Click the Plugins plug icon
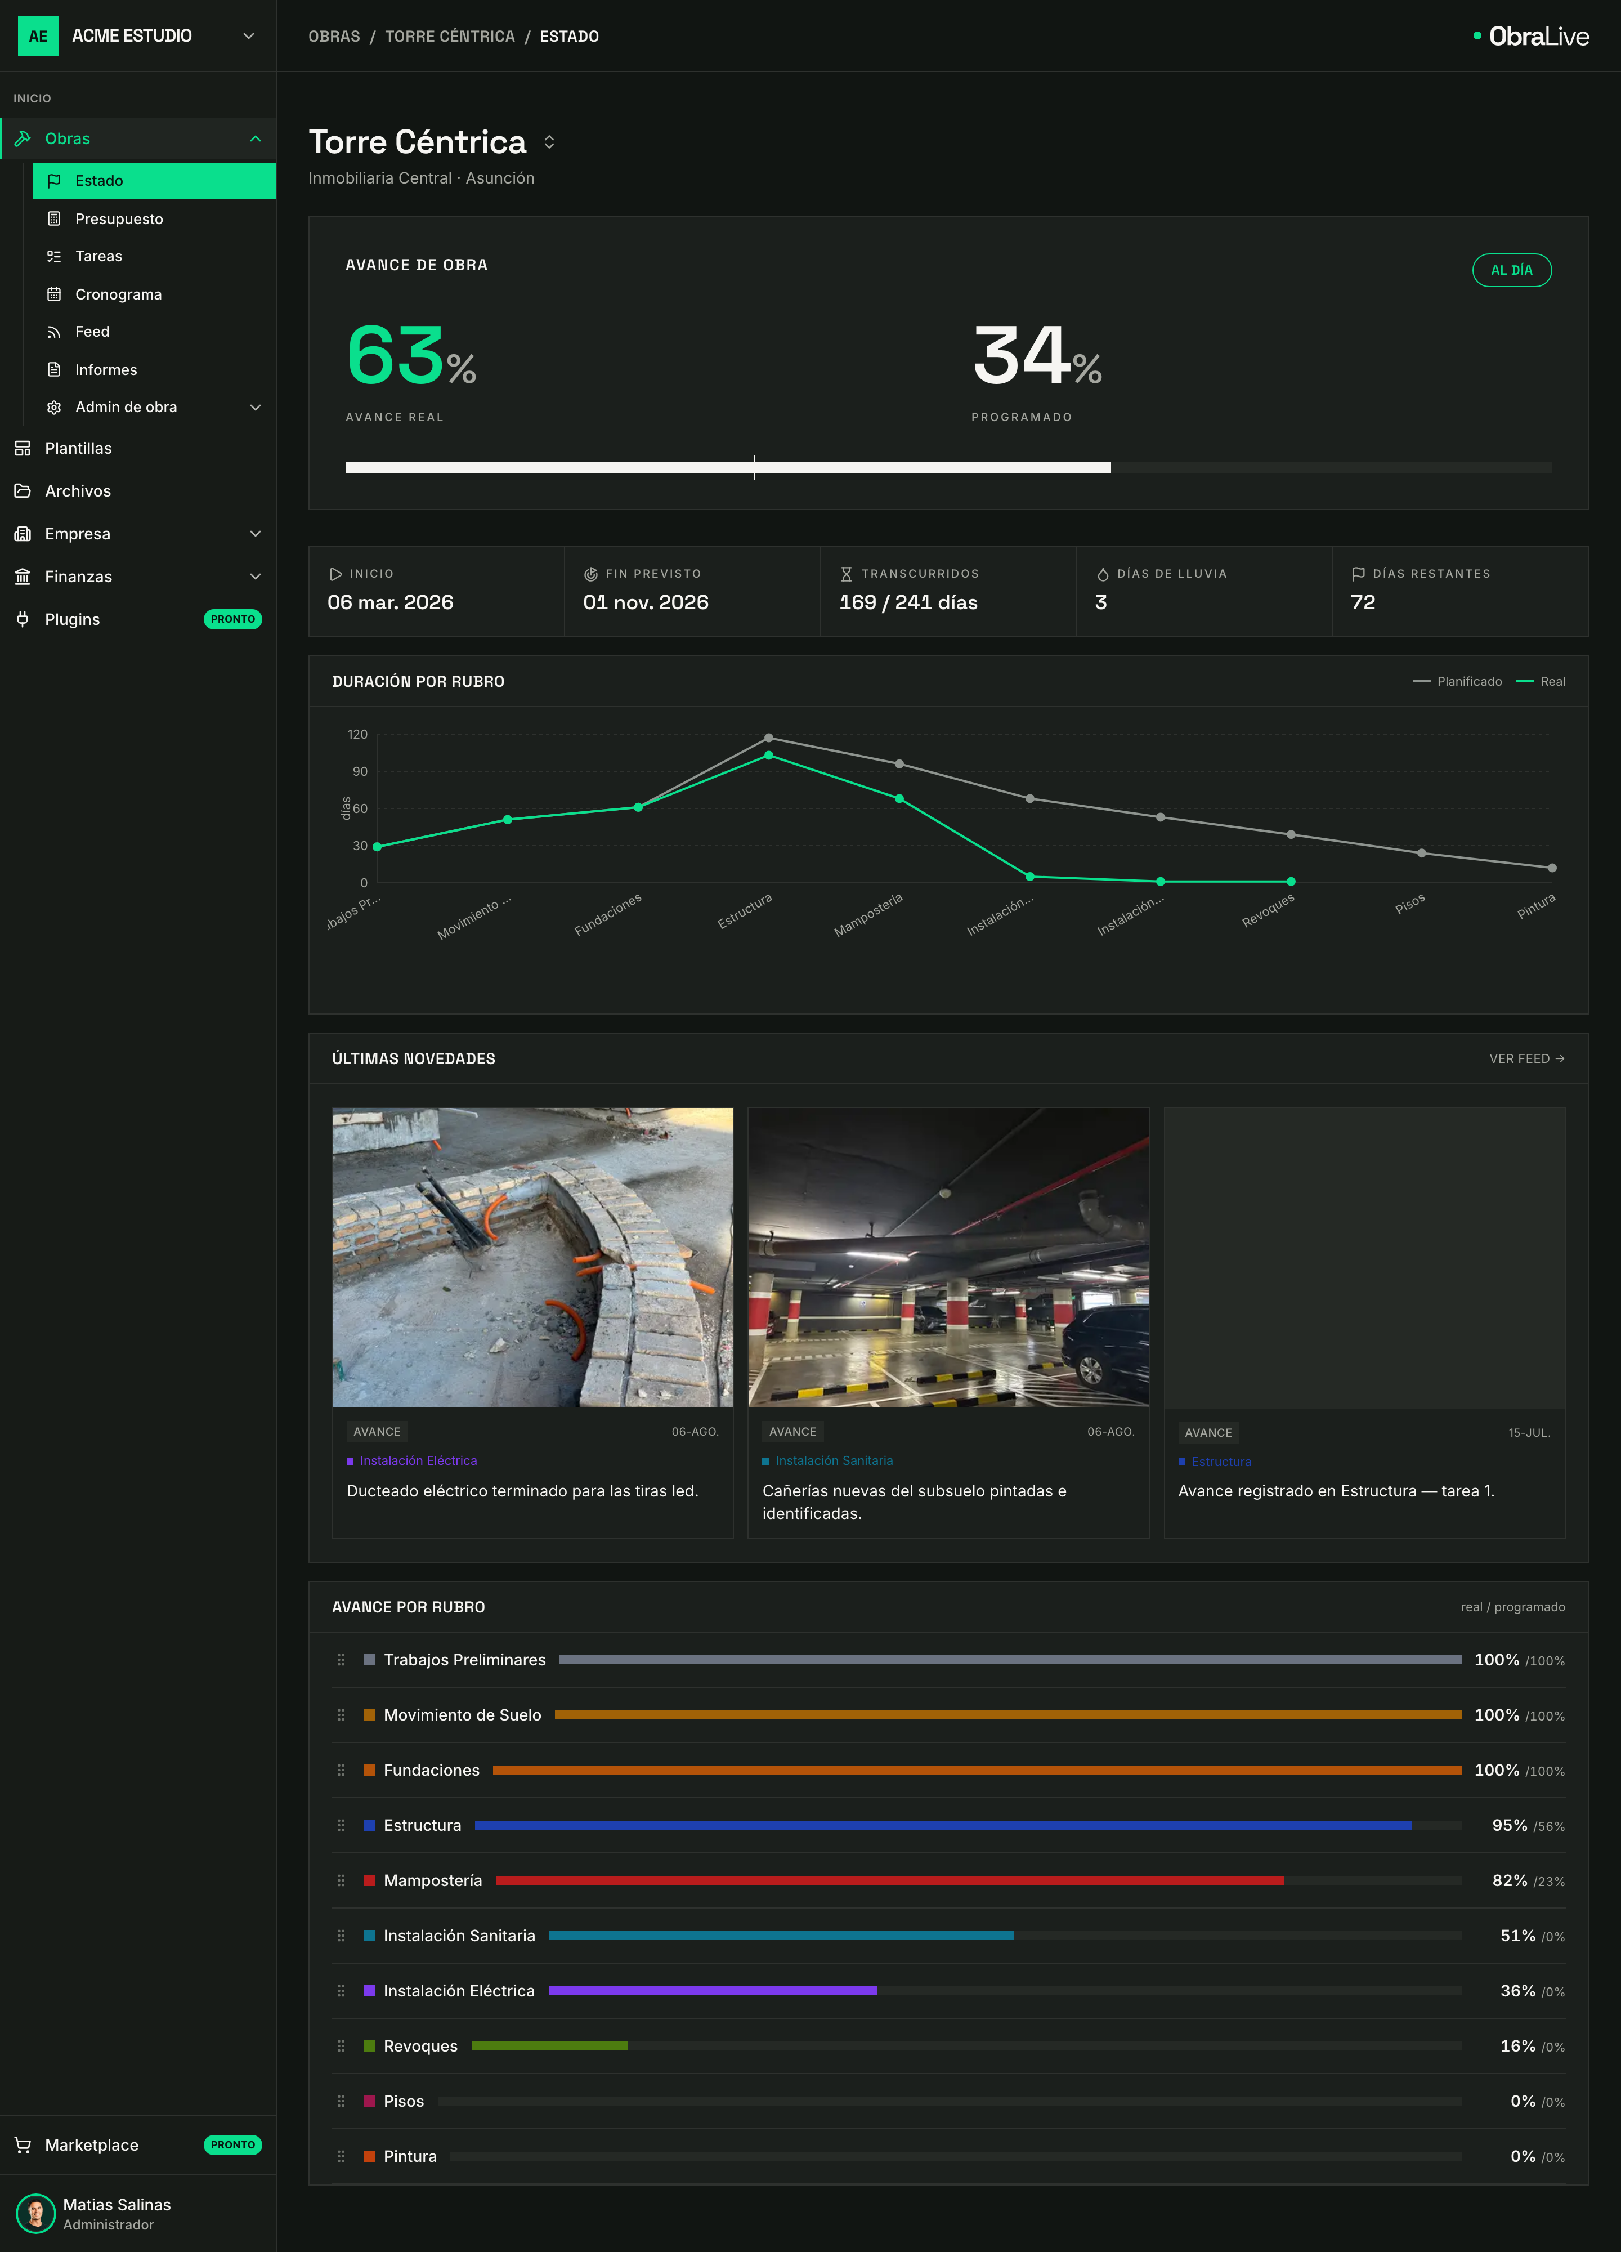 click(23, 619)
